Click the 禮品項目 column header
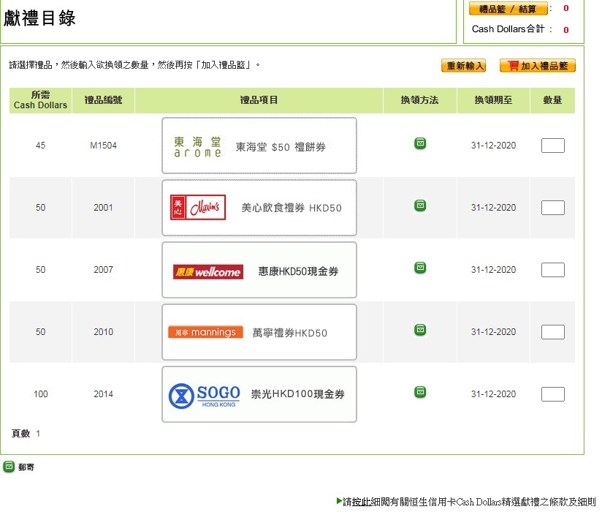 tap(259, 100)
